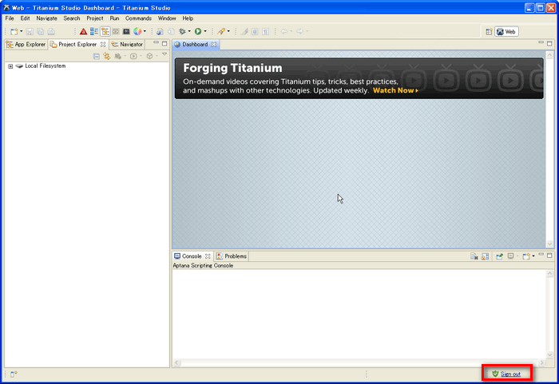Toggle the console Scroll Lock icon
This screenshot has width=559, height=384.
(x=486, y=256)
